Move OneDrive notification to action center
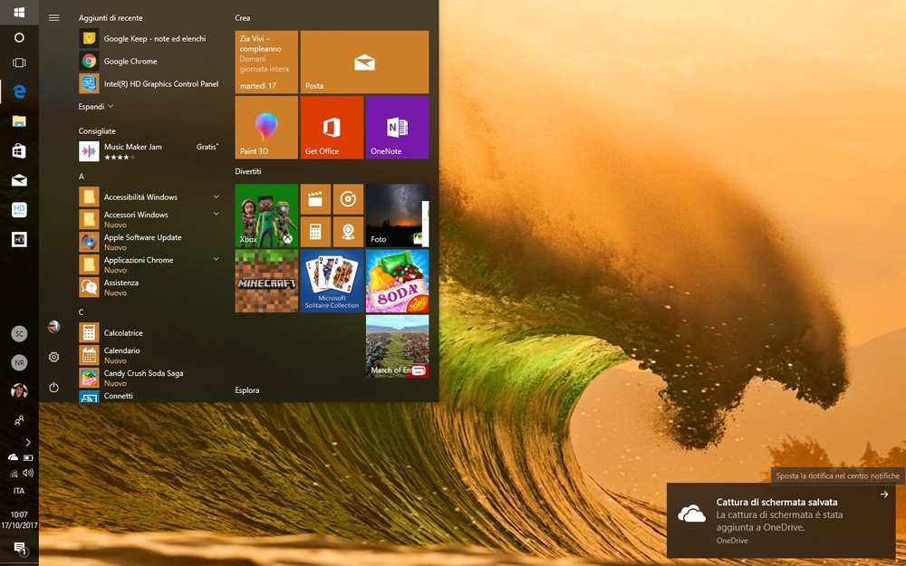The height and width of the screenshot is (566, 906). (883, 495)
